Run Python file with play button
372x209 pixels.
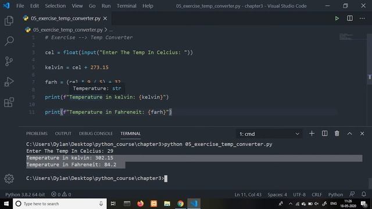[x=337, y=18]
